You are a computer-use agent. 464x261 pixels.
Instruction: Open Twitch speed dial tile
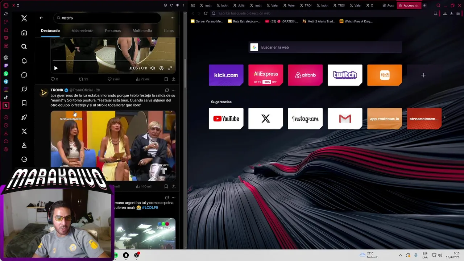345,75
